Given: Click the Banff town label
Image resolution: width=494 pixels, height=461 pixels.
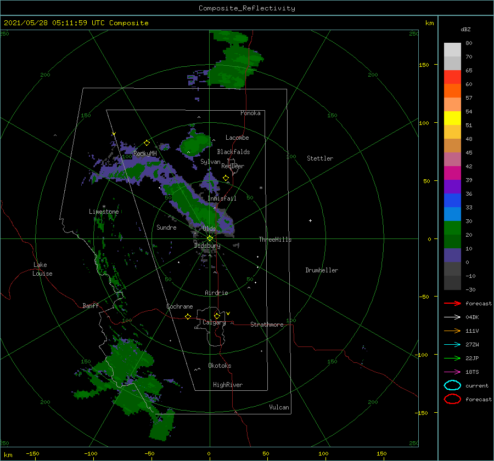Looking at the screenshot, I should click(x=91, y=305).
